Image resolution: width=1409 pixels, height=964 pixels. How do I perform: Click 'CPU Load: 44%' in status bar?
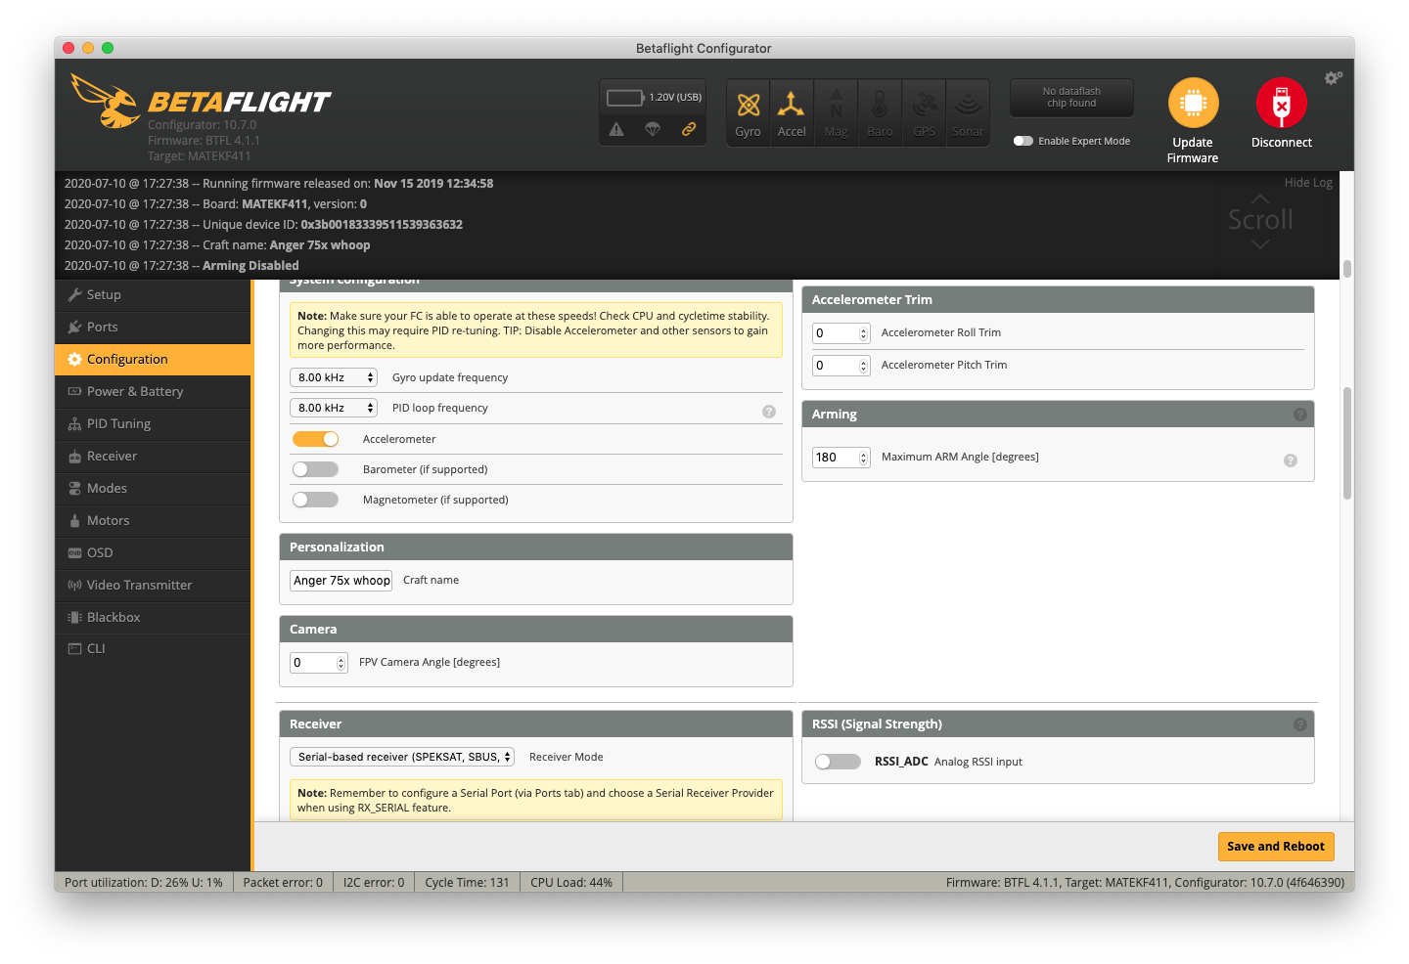[x=571, y=883]
